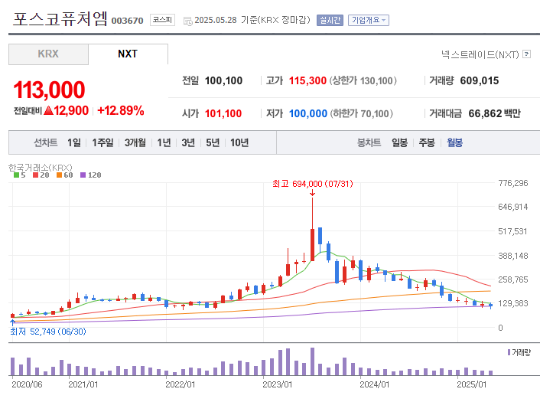Screen dimensions: 540x402
Task: Switch candle chart to 주봉
Action: 427,142
